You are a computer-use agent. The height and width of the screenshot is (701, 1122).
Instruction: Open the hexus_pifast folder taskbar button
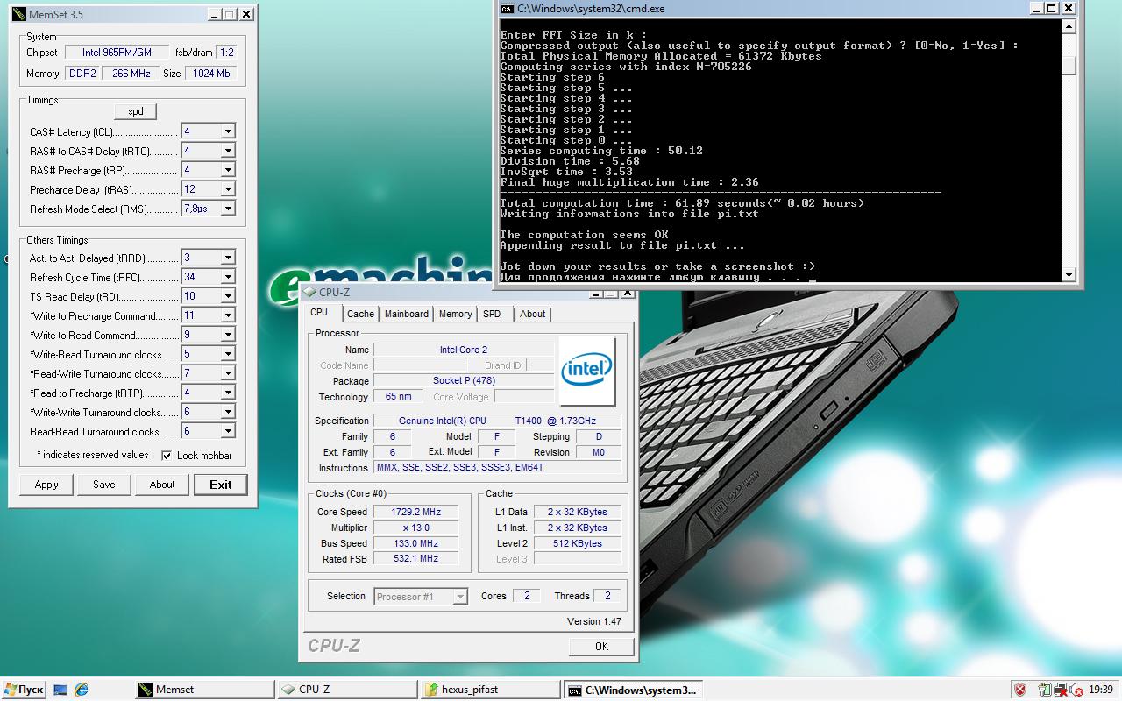(x=488, y=690)
